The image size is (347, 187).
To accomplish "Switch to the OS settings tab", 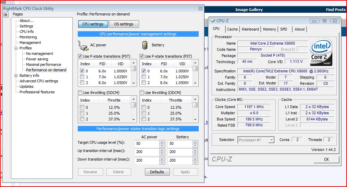I will (124, 24).
